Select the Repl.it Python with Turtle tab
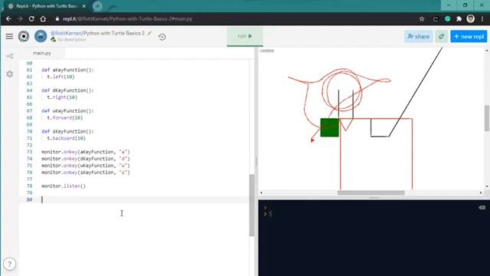Screen dimensions: 490x276 tap(47, 6)
